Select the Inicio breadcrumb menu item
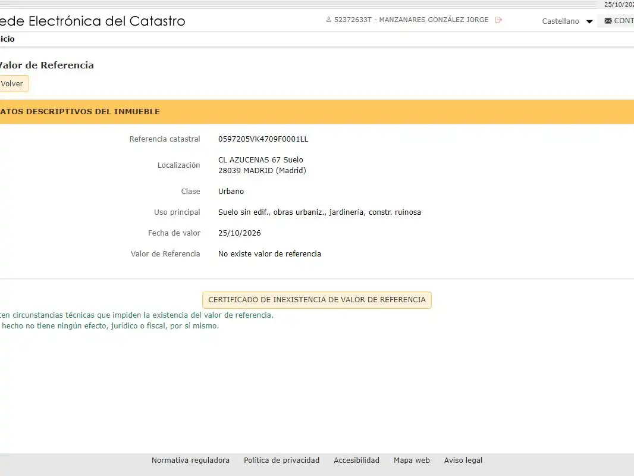Image resolution: width=634 pixels, height=476 pixels. click(x=7, y=39)
